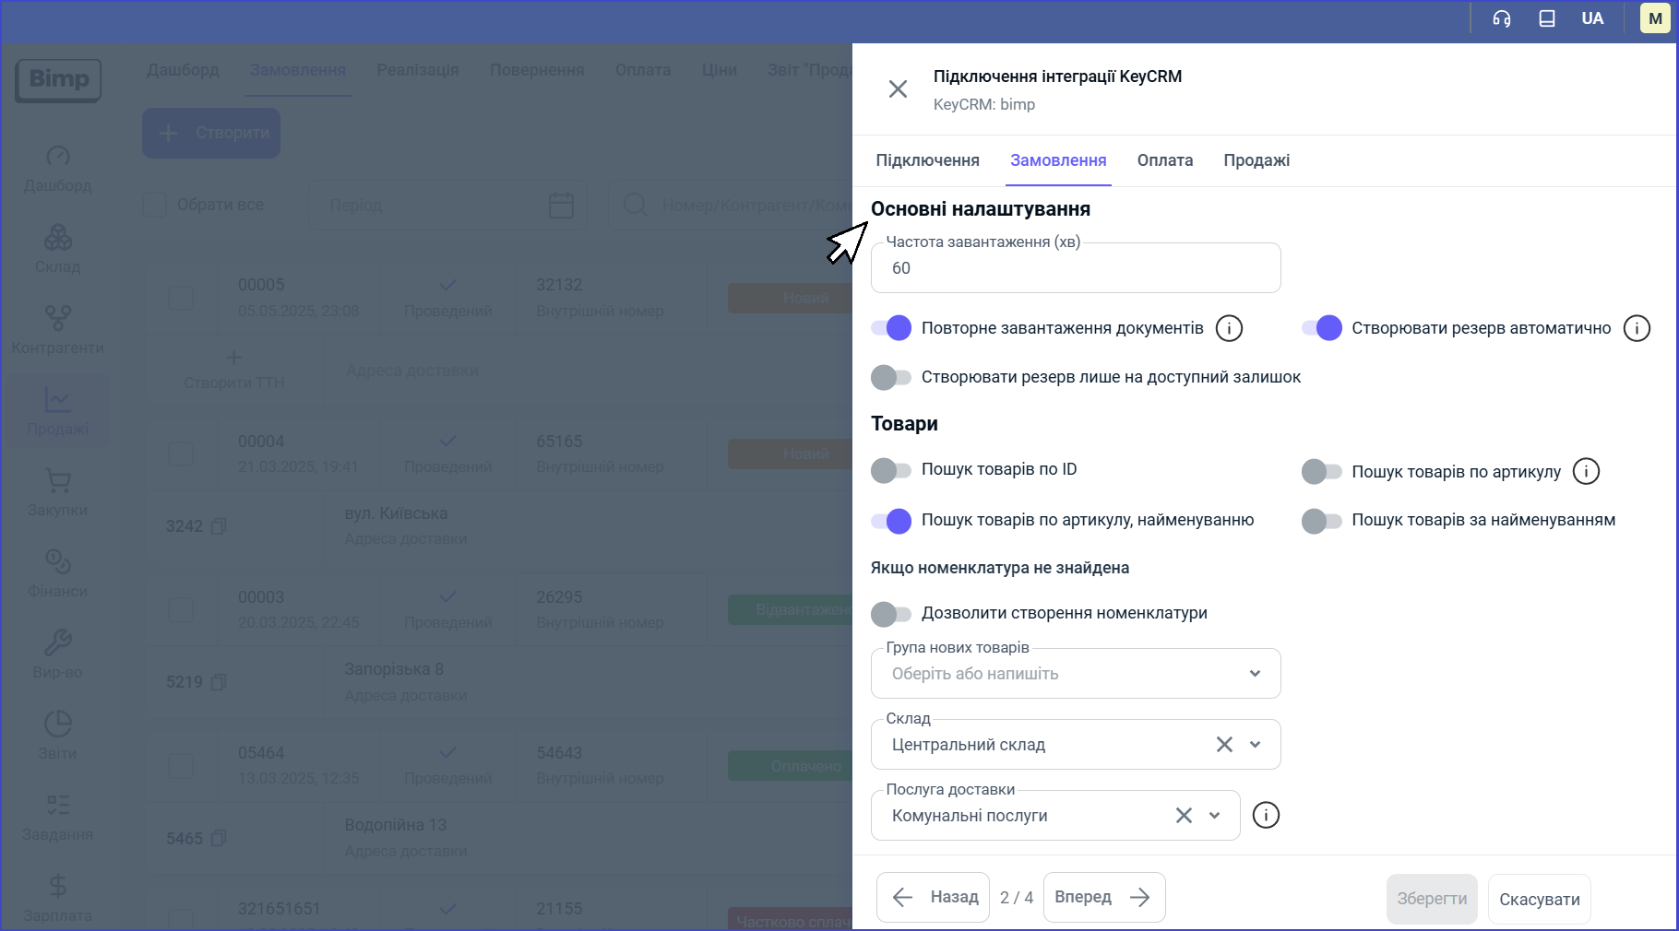Open Закупки in the left sidebar
1679x931 pixels.
58,493
